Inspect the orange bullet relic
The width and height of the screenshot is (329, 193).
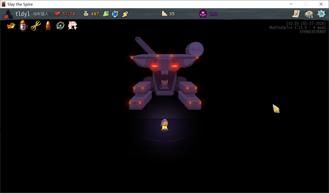(x=48, y=26)
